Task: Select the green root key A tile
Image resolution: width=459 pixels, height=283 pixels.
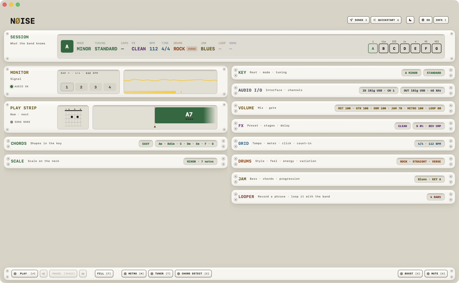Action: pyautogui.click(x=67, y=46)
